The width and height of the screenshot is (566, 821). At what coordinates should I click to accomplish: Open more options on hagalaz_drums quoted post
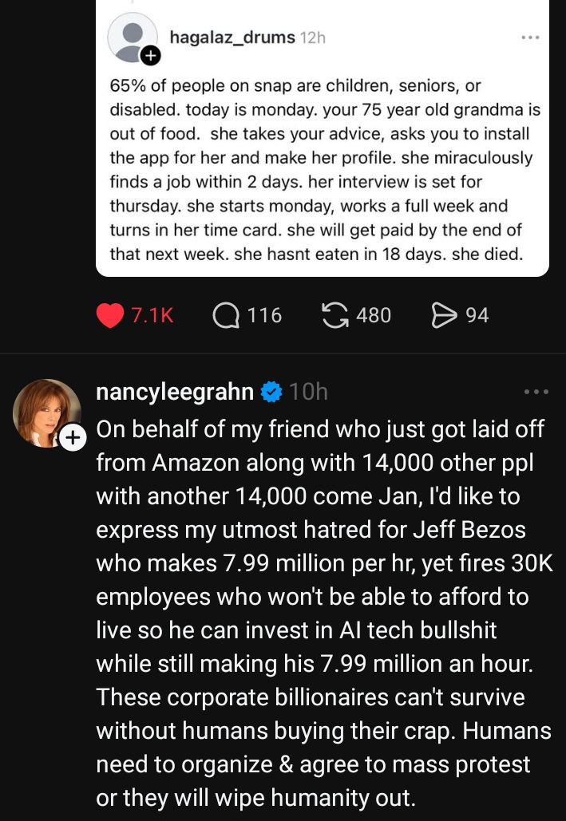tap(530, 37)
